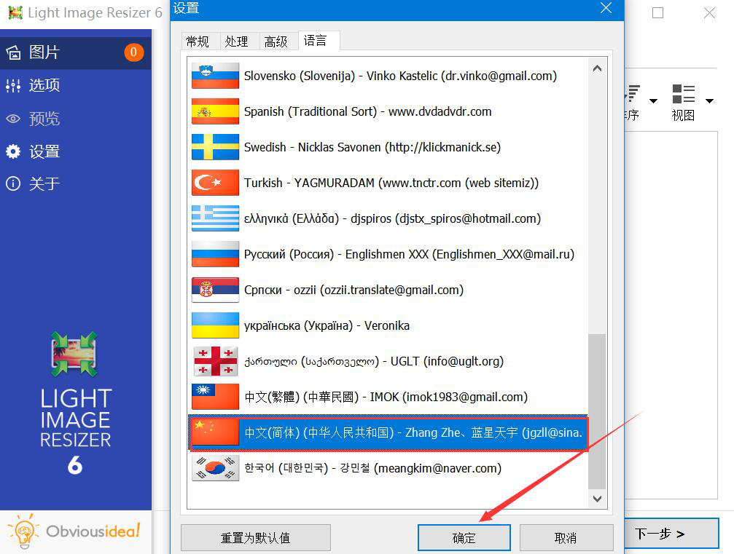Viewport: 734px width, 554px height.
Task: Close the 设置 dialog with X
Action: tap(606, 8)
